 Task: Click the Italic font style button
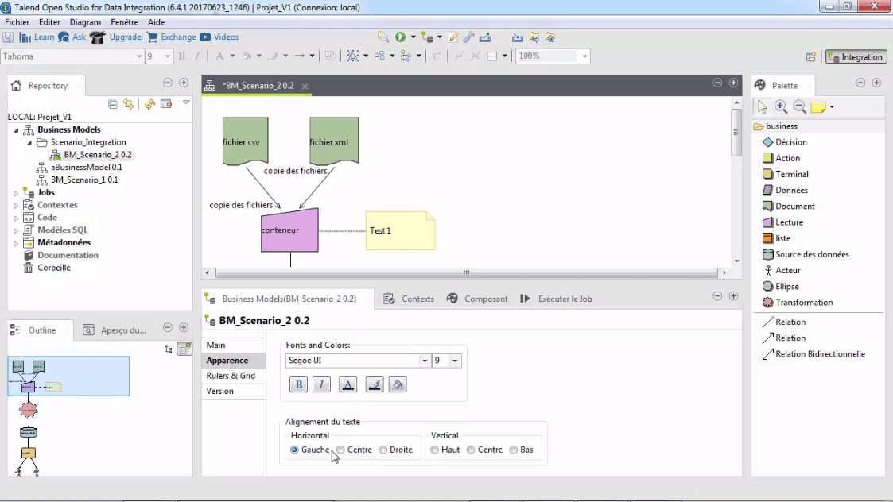pyautogui.click(x=321, y=385)
